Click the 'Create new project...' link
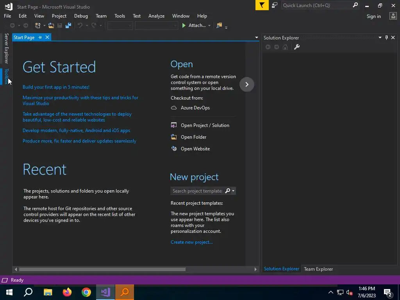This screenshot has height=300, width=400. point(191,242)
